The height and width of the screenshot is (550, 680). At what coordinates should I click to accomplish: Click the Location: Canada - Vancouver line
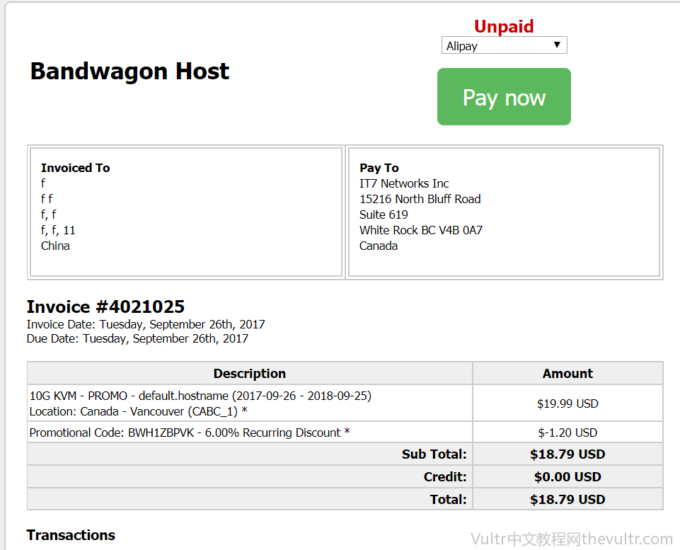[139, 411]
